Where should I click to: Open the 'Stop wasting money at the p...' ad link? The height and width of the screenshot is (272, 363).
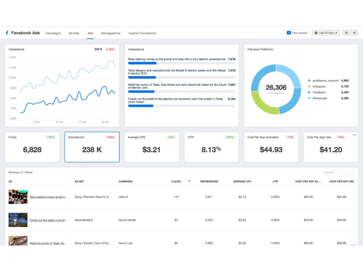tap(49, 197)
